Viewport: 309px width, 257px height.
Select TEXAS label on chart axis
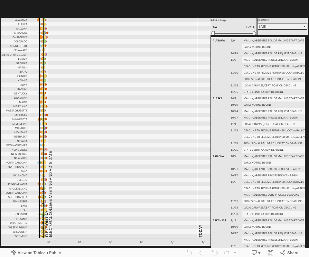click(23, 206)
